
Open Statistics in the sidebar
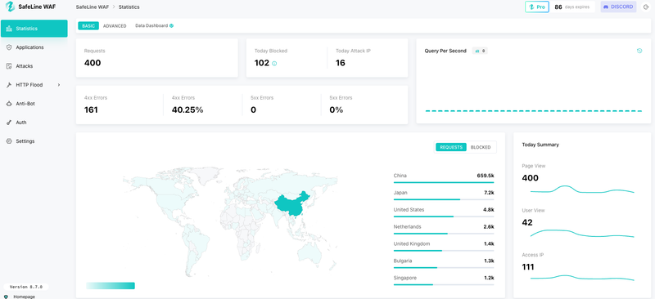pyautogui.click(x=34, y=29)
